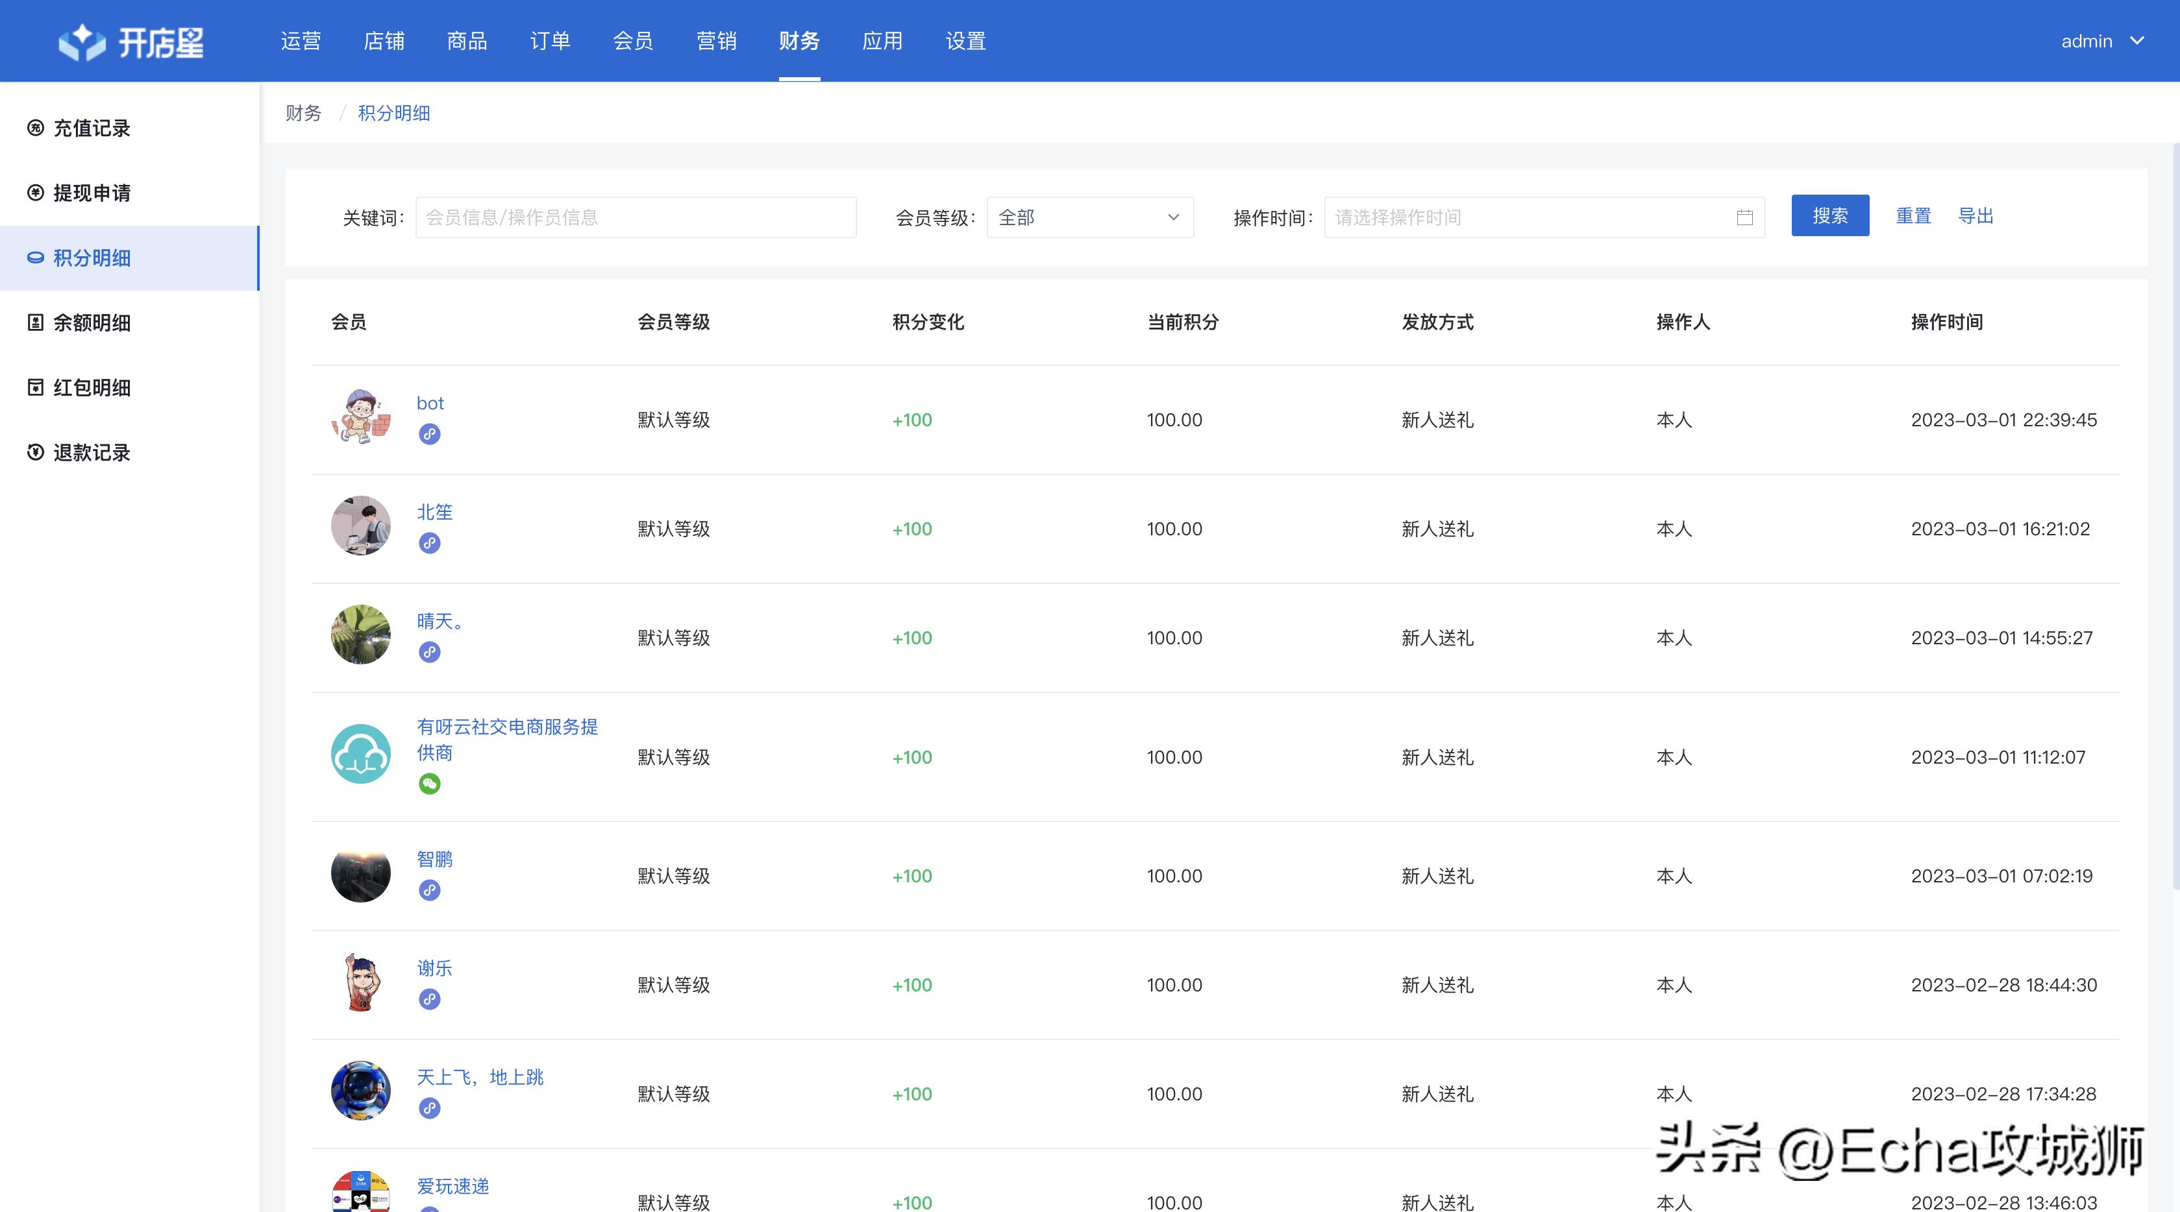
Task: Open the 会员等级 dropdown showing 全部
Action: (1089, 217)
